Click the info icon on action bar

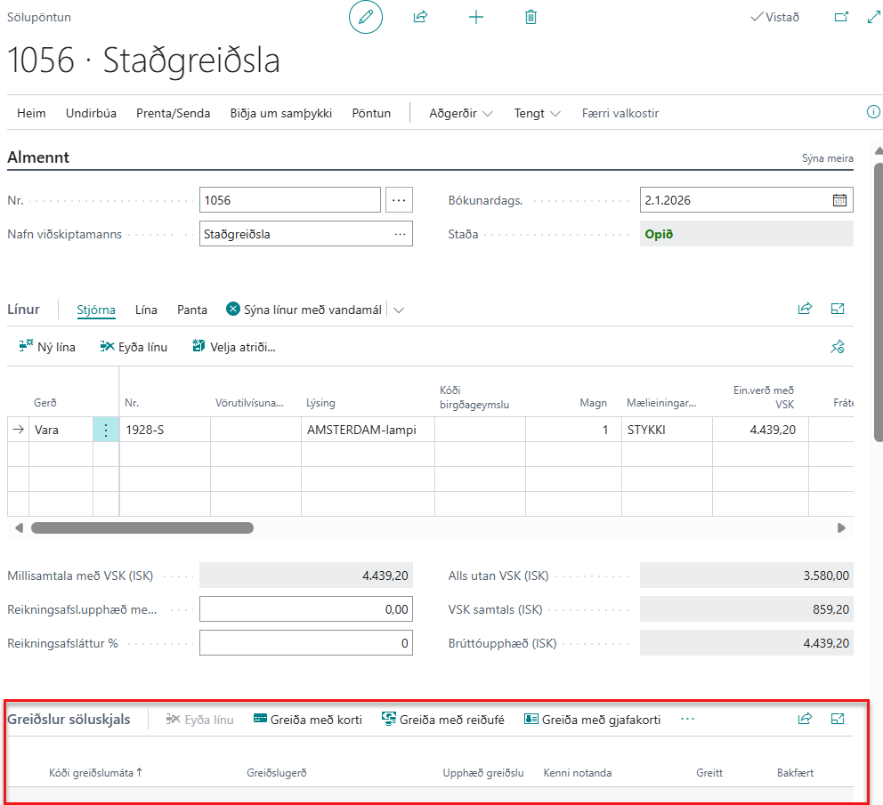pyautogui.click(x=873, y=112)
